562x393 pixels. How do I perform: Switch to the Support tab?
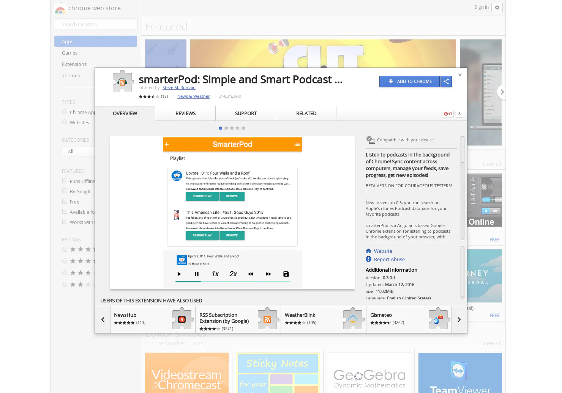click(246, 113)
